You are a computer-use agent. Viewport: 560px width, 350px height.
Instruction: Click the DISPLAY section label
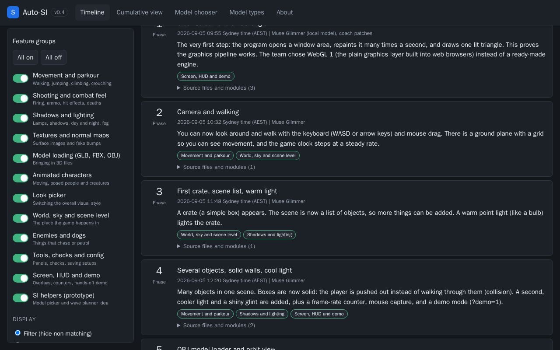[x=24, y=319]
